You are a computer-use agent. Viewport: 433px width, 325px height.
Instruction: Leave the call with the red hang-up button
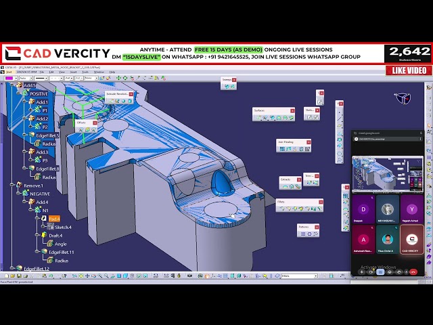413,272
